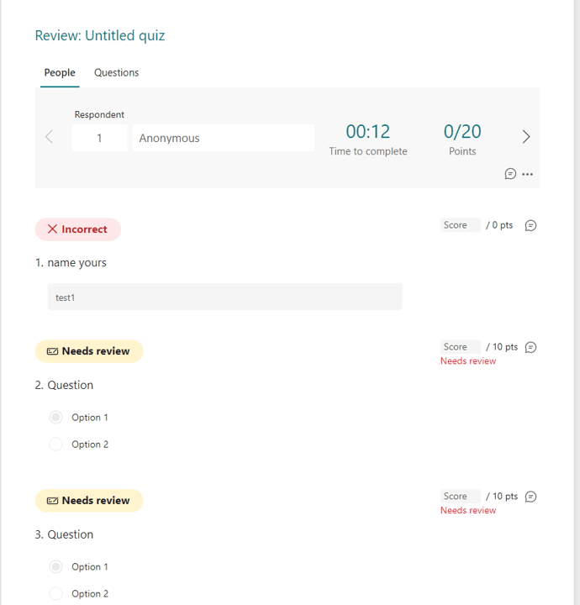Click the Respondent label
Image resolution: width=580 pixels, height=605 pixels.
coord(99,114)
